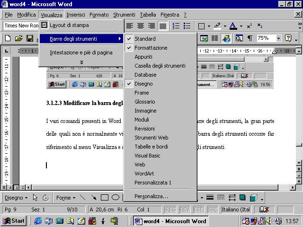303x227 pixels.
Task: Enable the Revisioni toolbar
Action: coord(160,129)
